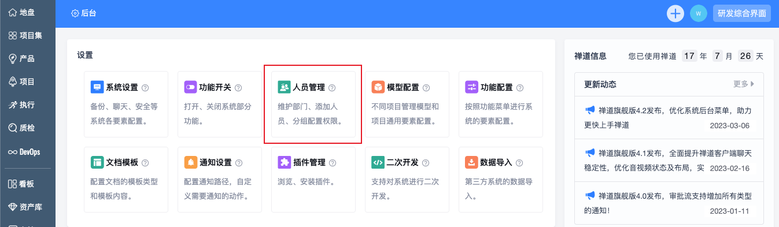Click the plus create button in header
779x227 pixels.
(x=675, y=13)
